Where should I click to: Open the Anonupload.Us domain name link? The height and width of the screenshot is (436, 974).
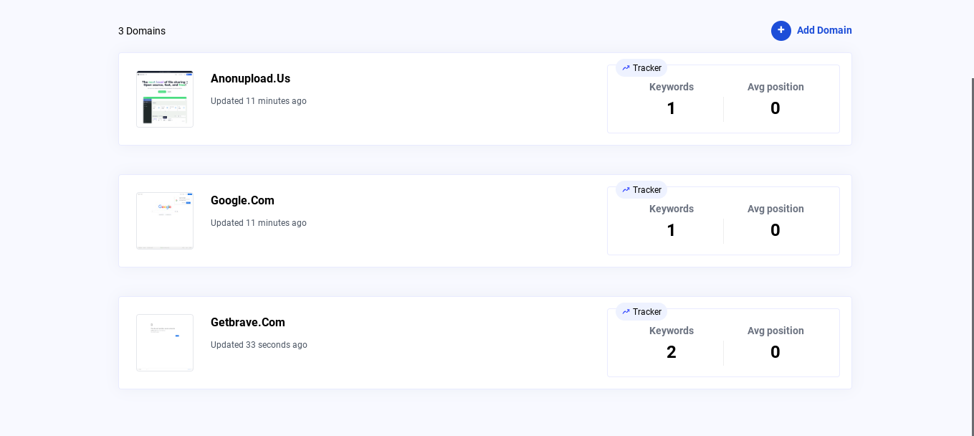pyautogui.click(x=250, y=78)
